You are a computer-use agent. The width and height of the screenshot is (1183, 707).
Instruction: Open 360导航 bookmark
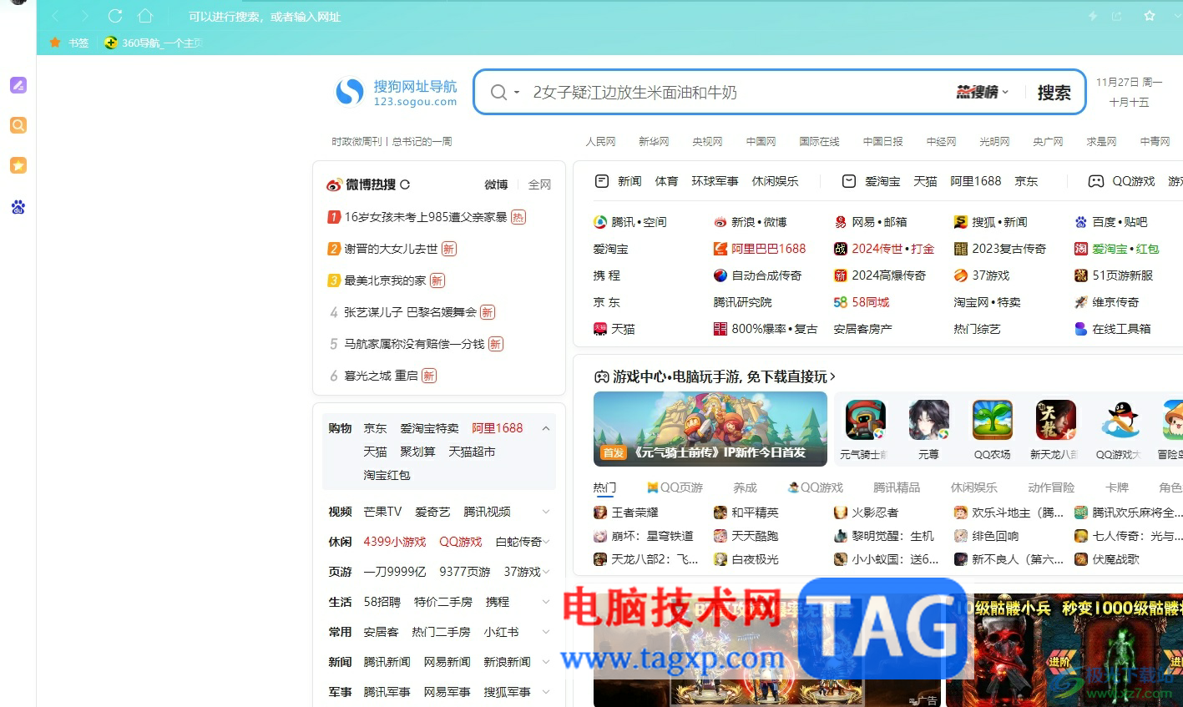click(154, 43)
